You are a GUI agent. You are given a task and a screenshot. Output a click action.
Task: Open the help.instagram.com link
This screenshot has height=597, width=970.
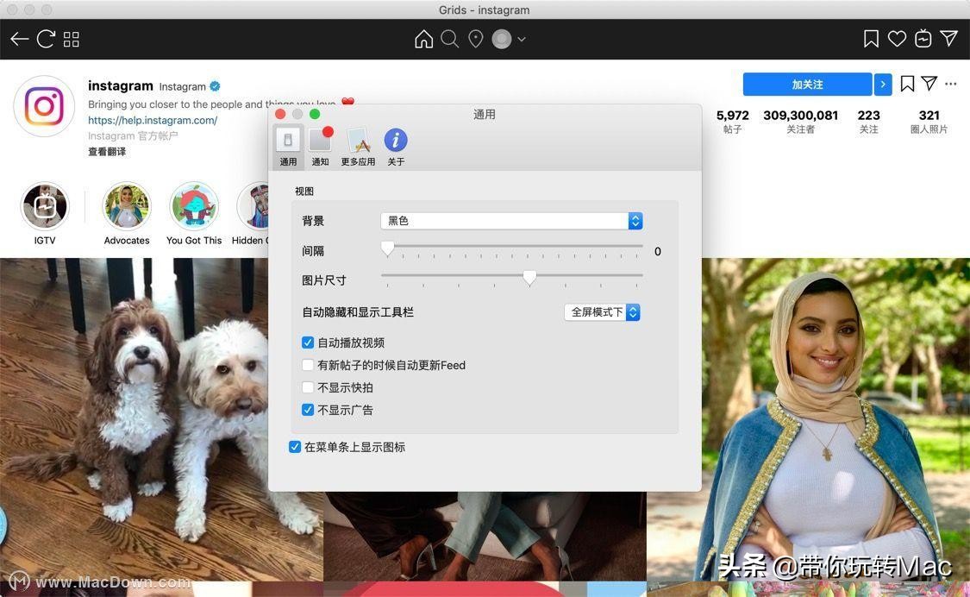(x=153, y=120)
